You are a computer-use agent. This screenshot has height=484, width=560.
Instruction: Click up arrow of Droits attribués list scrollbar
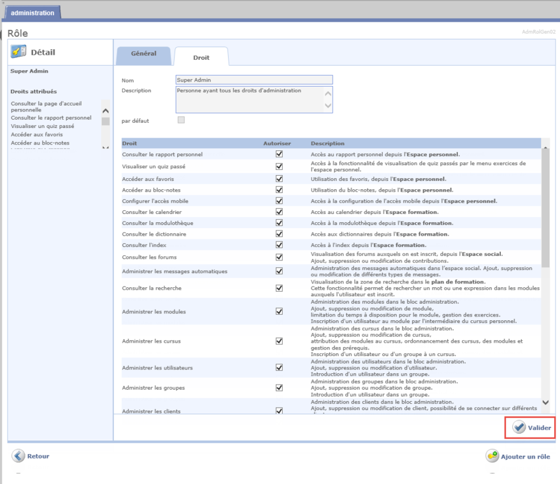[x=106, y=111]
